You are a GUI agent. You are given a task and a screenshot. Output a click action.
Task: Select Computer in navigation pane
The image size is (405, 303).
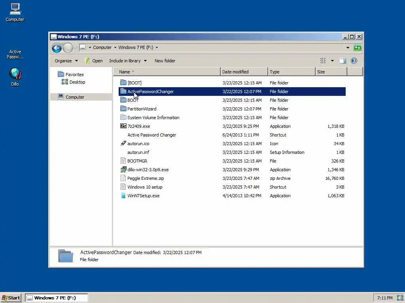[75, 97]
